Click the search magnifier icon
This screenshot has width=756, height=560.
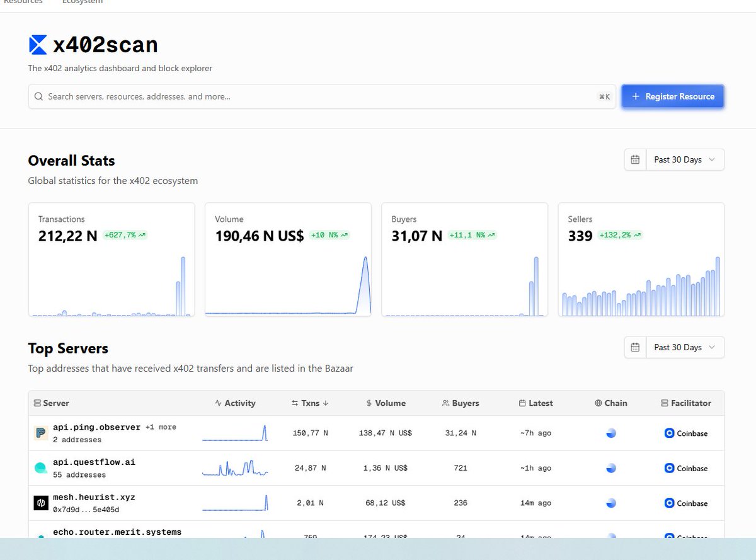click(x=38, y=96)
